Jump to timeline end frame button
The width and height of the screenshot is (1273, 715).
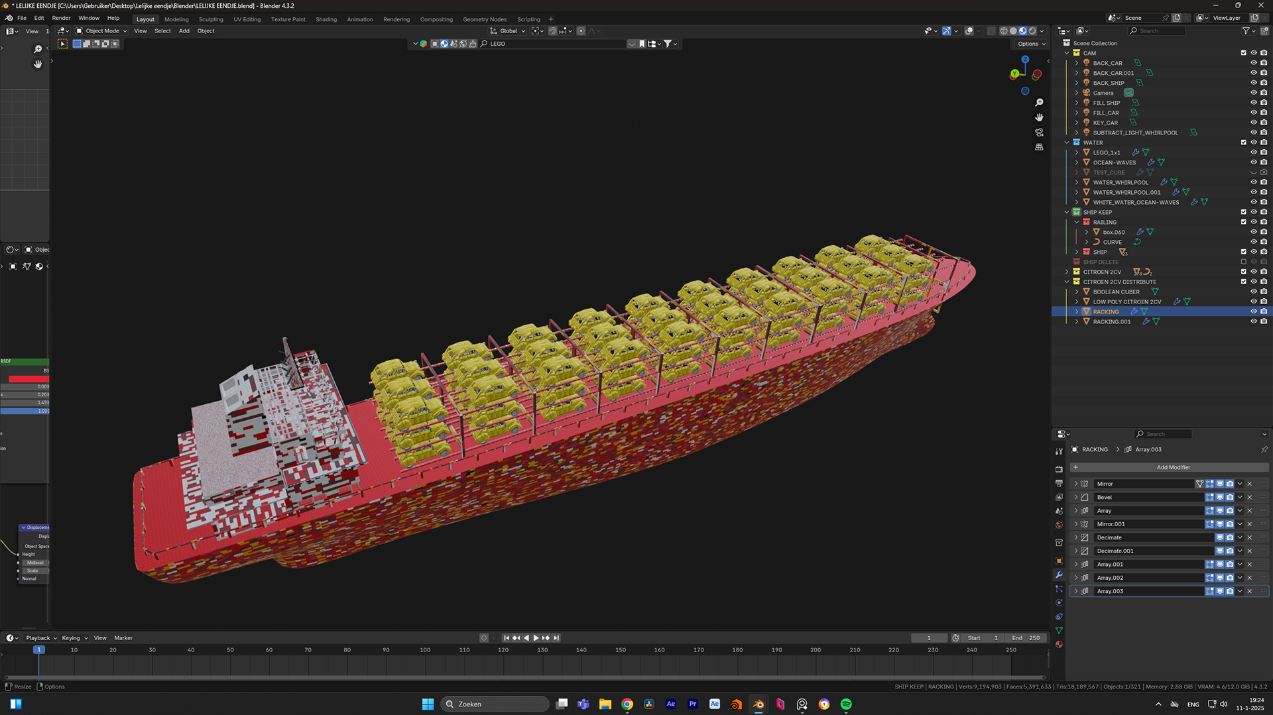tap(556, 638)
